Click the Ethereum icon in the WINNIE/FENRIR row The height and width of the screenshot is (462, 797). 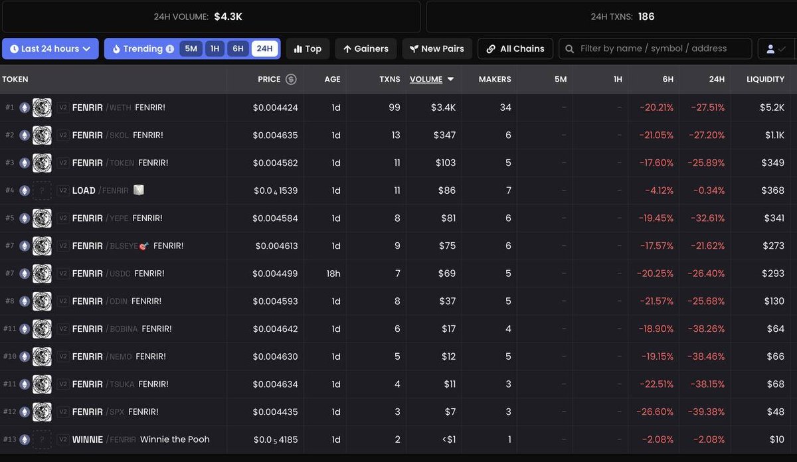25,439
